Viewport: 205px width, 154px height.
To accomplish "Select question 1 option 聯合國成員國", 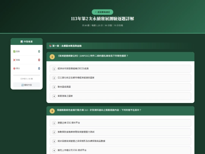I will (120, 87).
